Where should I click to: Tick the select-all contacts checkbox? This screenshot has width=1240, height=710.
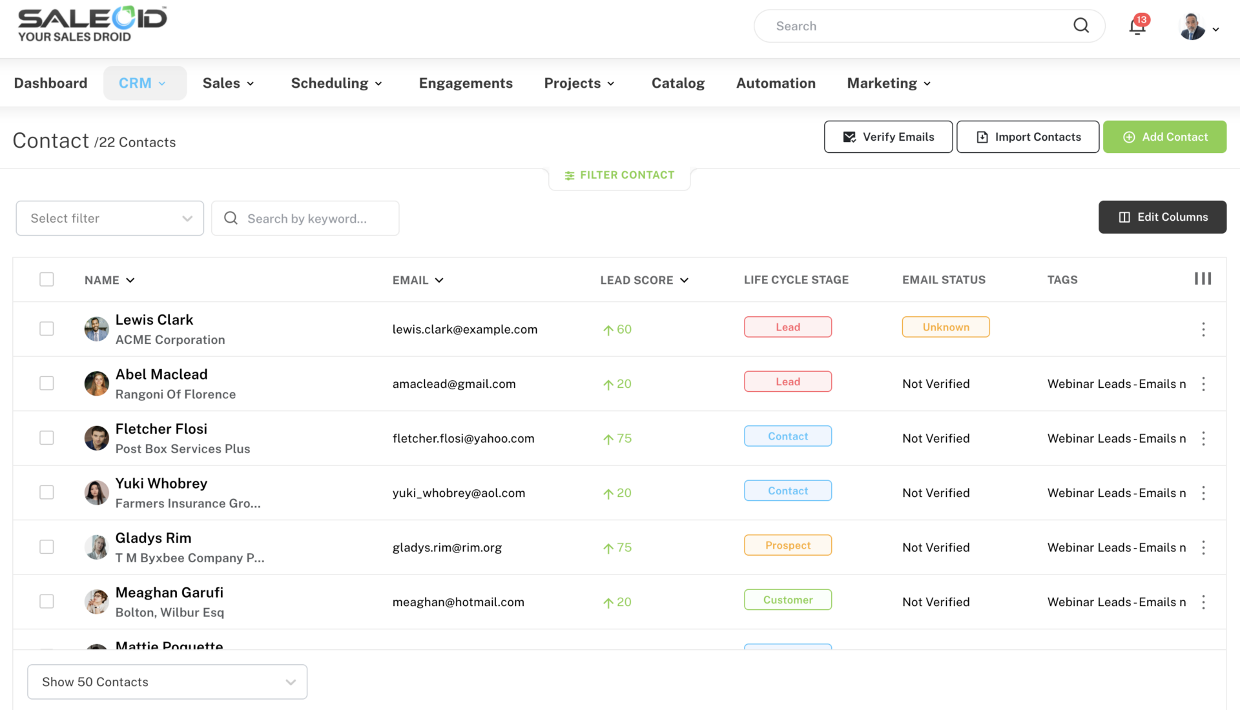point(46,279)
